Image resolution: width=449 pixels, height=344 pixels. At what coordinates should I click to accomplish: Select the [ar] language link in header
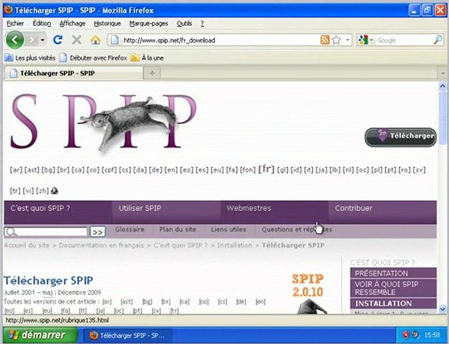[16, 170]
